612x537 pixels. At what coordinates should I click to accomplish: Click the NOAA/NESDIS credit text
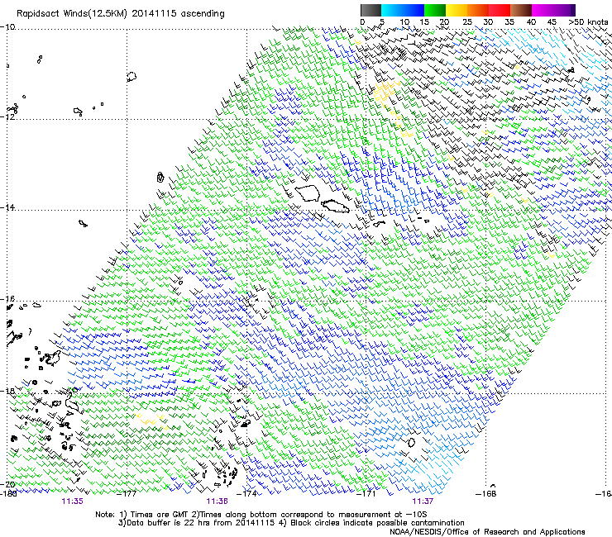[487, 532]
